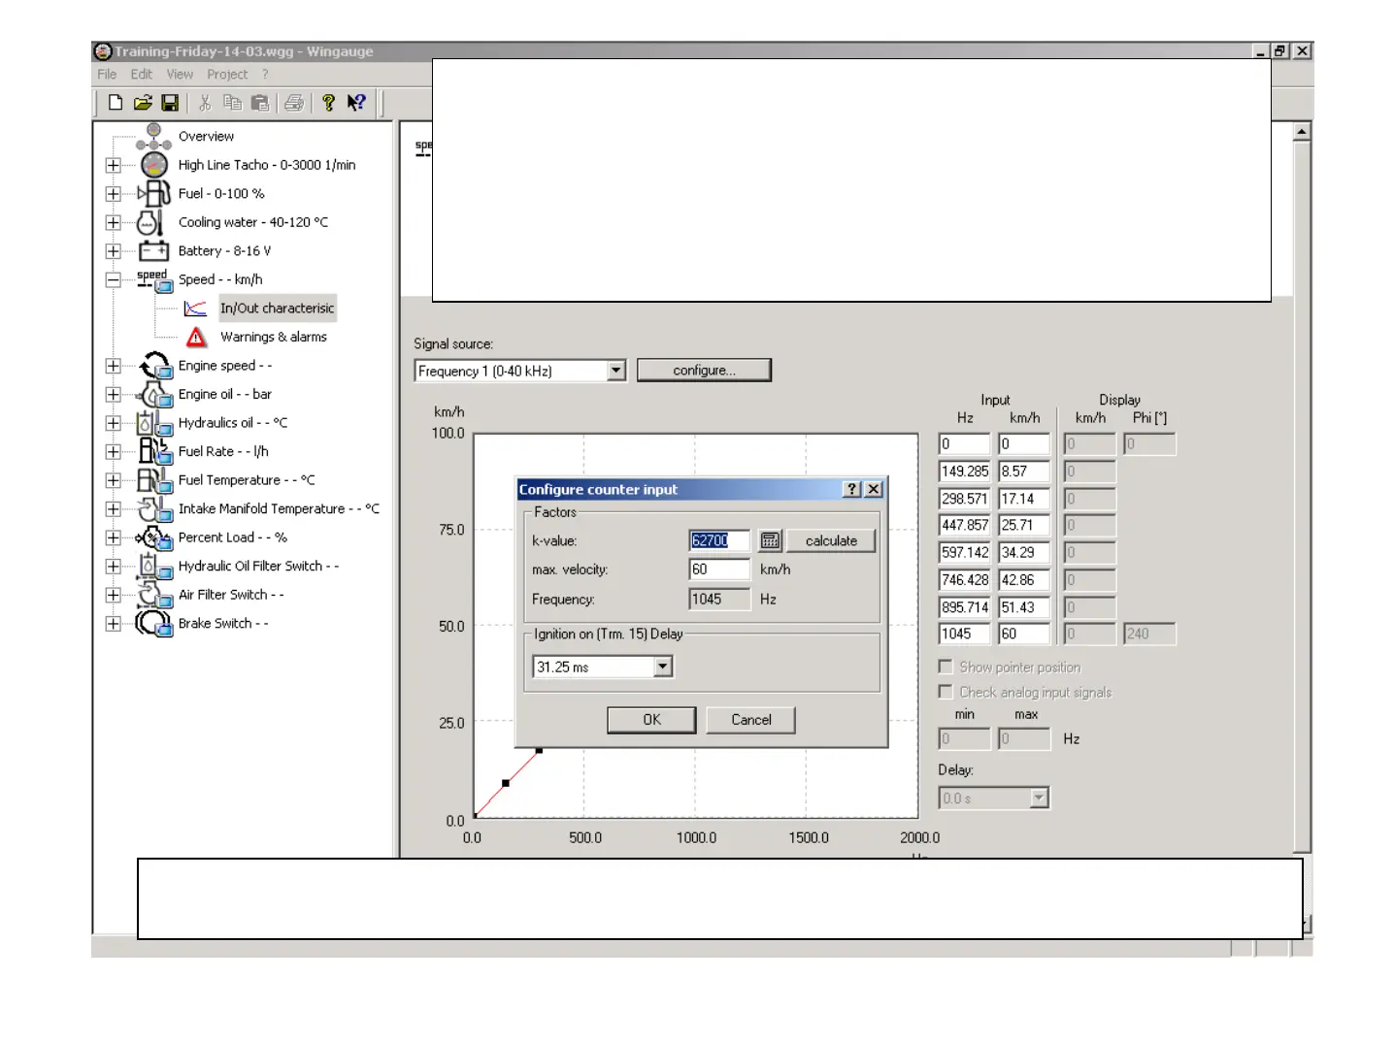Image resolution: width=1394 pixels, height=1042 pixels.
Task: Collapse the Speed tree node
Action: (x=114, y=279)
